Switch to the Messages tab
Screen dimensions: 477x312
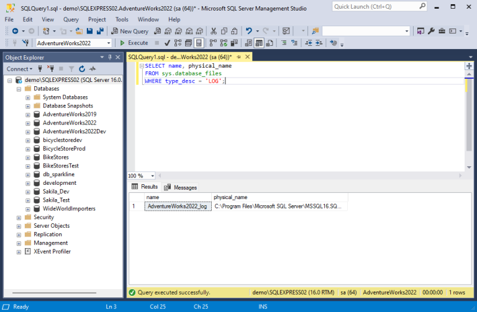pyautogui.click(x=180, y=187)
